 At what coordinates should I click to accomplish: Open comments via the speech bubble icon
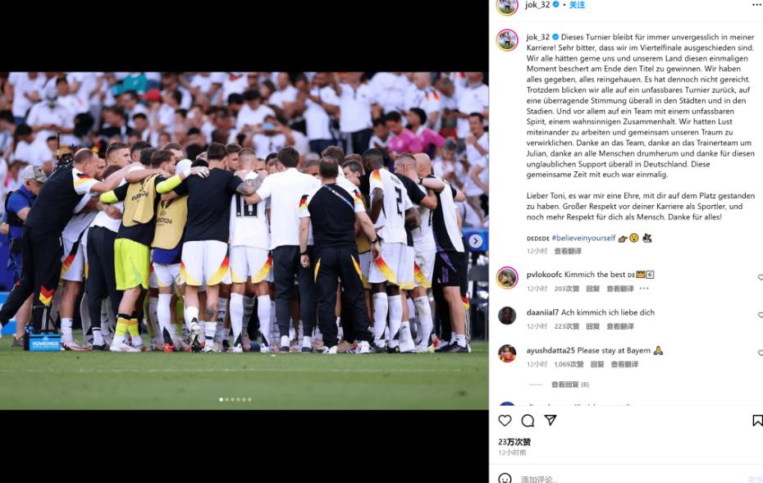(x=528, y=421)
